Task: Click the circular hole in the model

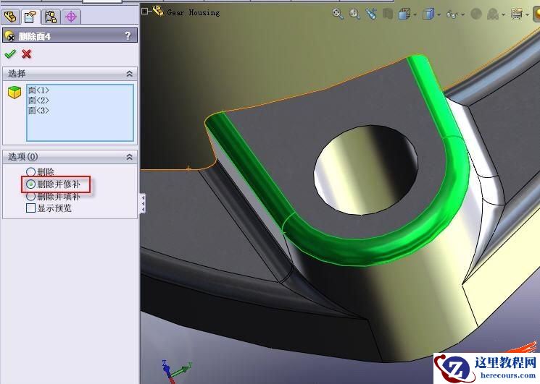Action: pyautogui.click(x=366, y=170)
